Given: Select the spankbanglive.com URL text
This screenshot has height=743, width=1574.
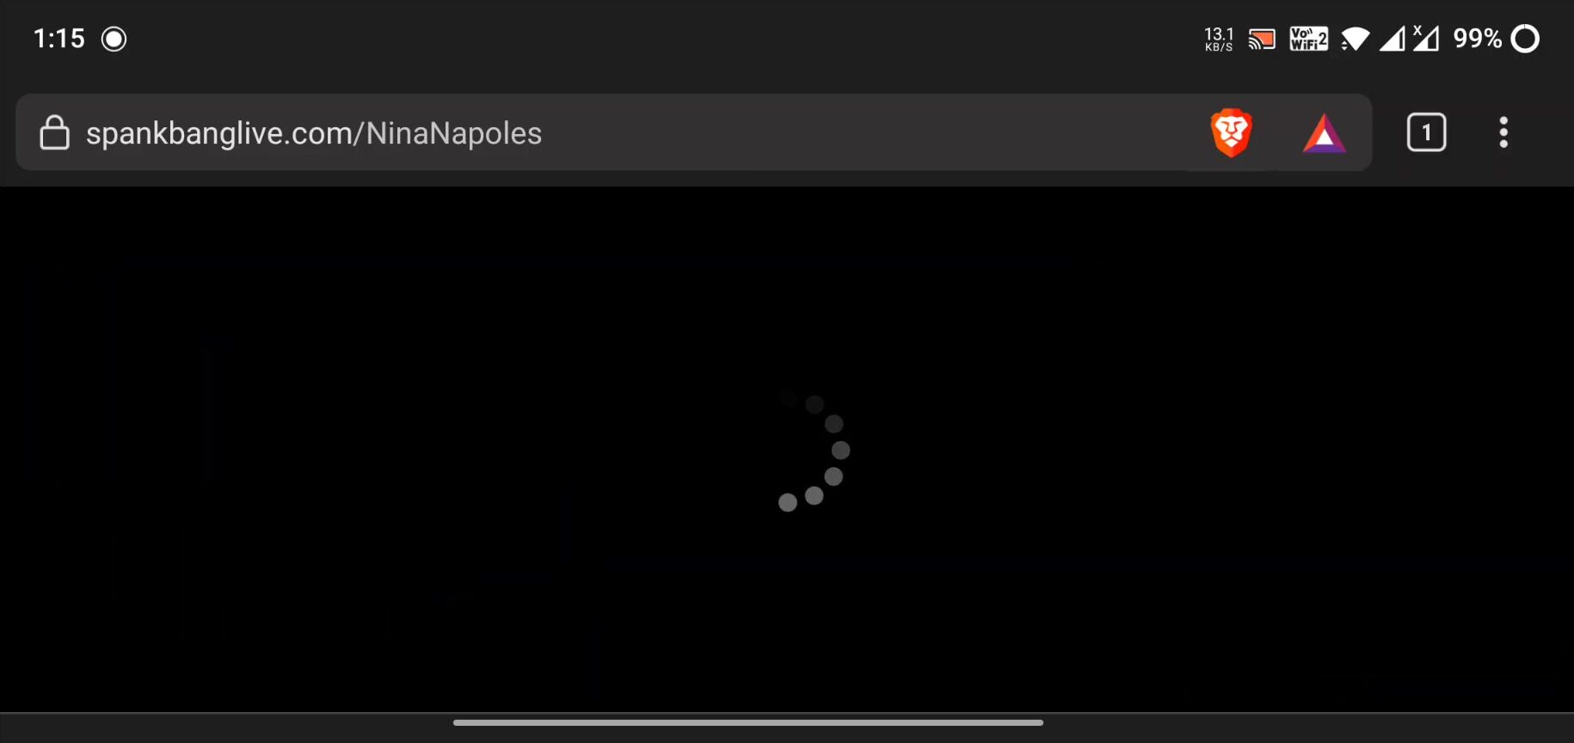Looking at the screenshot, I should click(314, 133).
